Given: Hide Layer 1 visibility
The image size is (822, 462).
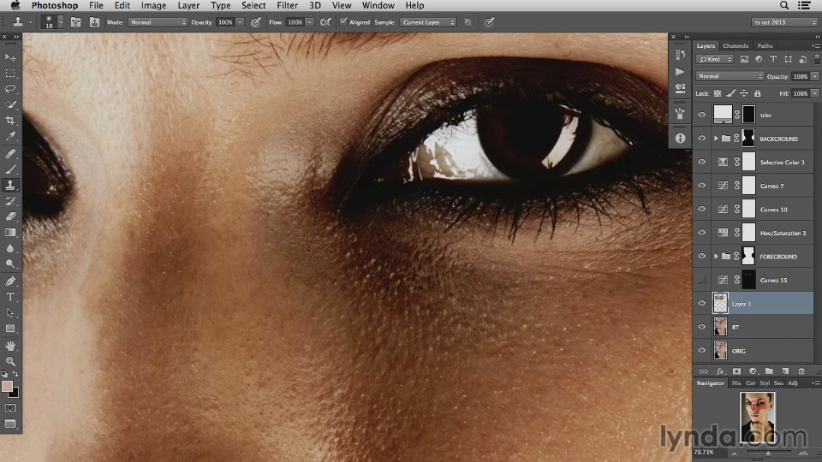Looking at the screenshot, I should (701, 303).
